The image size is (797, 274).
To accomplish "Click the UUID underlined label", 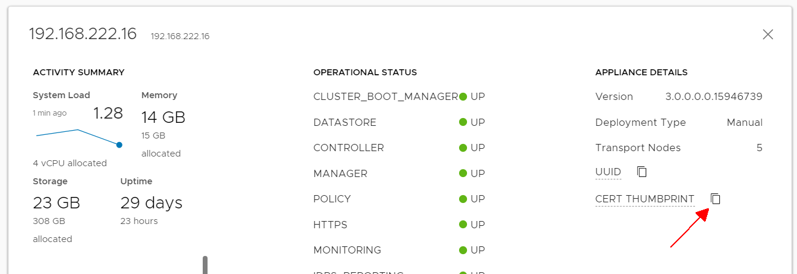I will (x=608, y=172).
